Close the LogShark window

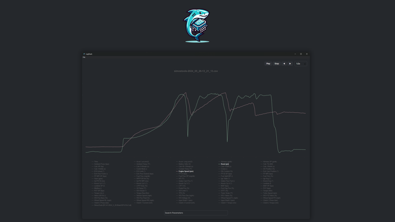[307, 54]
